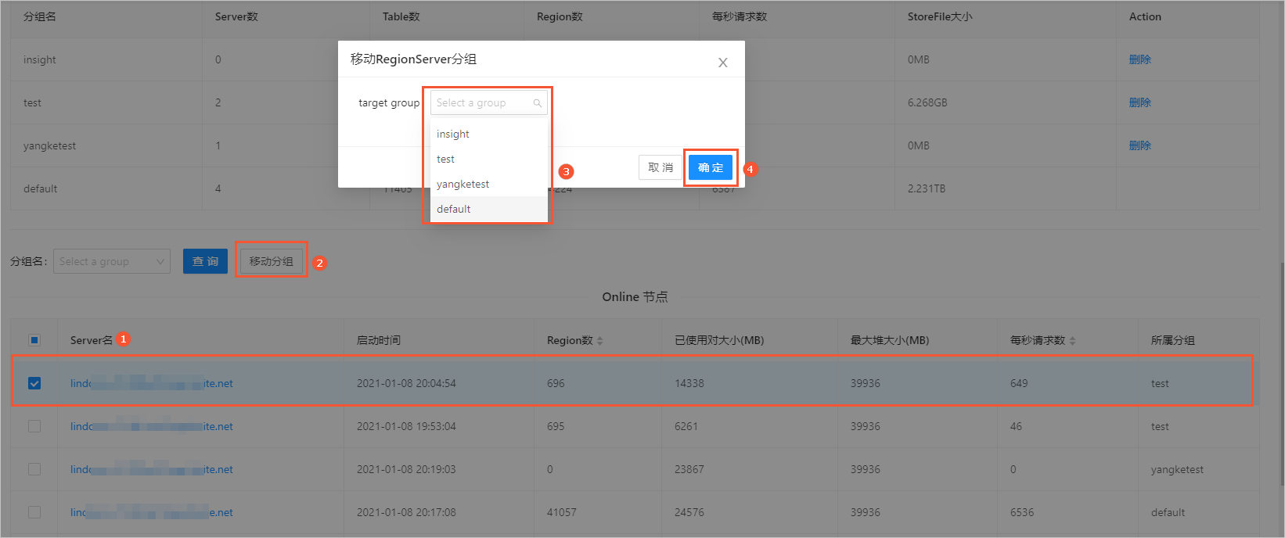1285x538 pixels.
Task: Open server link in yangketest group
Action: coord(152,469)
